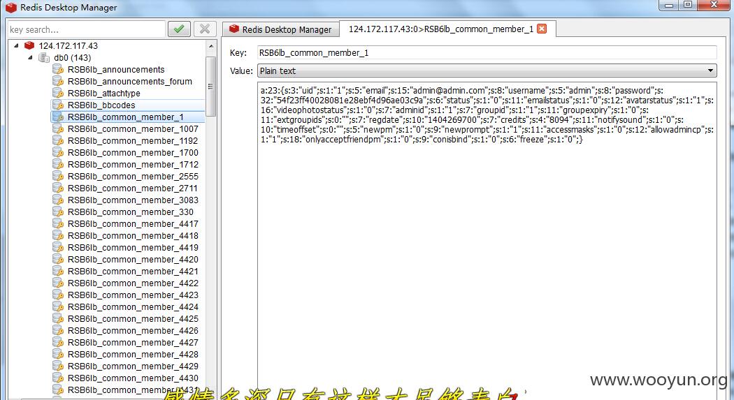Click key icon beside RSB6lb_announcements
The height and width of the screenshot is (400, 734).
coord(58,70)
